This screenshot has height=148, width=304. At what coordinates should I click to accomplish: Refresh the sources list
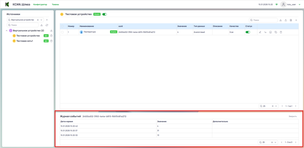click(x=47, y=25)
